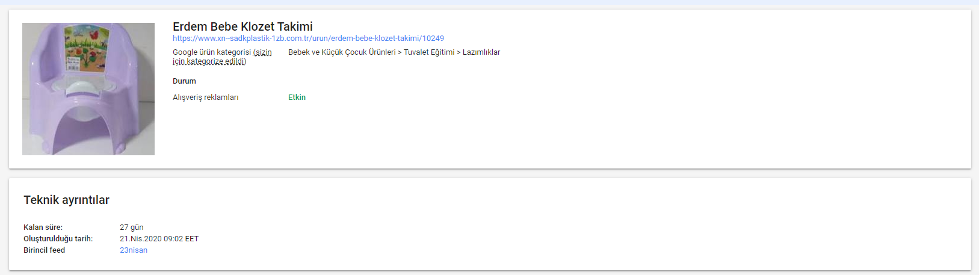The image size is (979, 275).
Task: Click the Etkin status text
Action: (x=297, y=97)
